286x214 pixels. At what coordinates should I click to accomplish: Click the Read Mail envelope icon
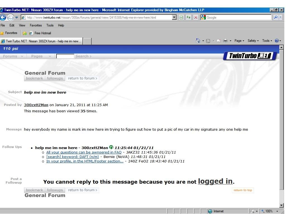pos(218,41)
